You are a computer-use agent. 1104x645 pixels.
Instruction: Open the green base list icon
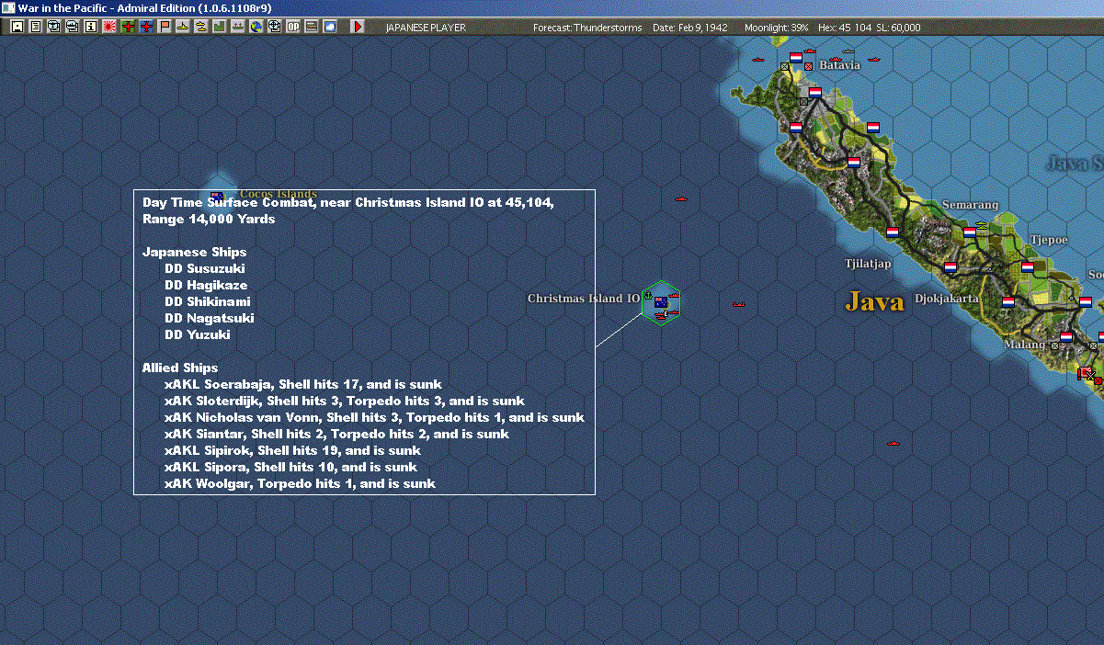(219, 27)
